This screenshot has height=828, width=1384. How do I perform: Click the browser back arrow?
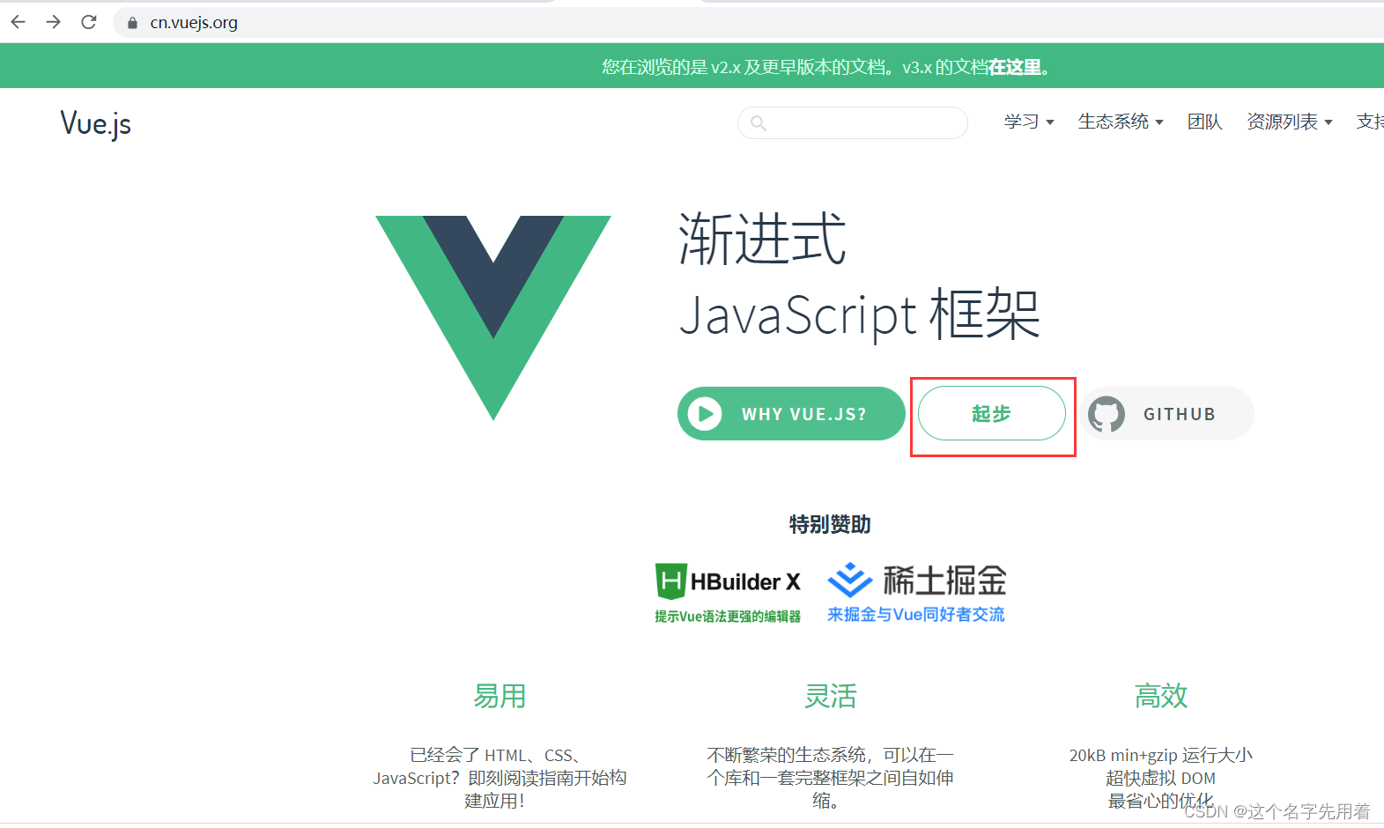coord(19,22)
